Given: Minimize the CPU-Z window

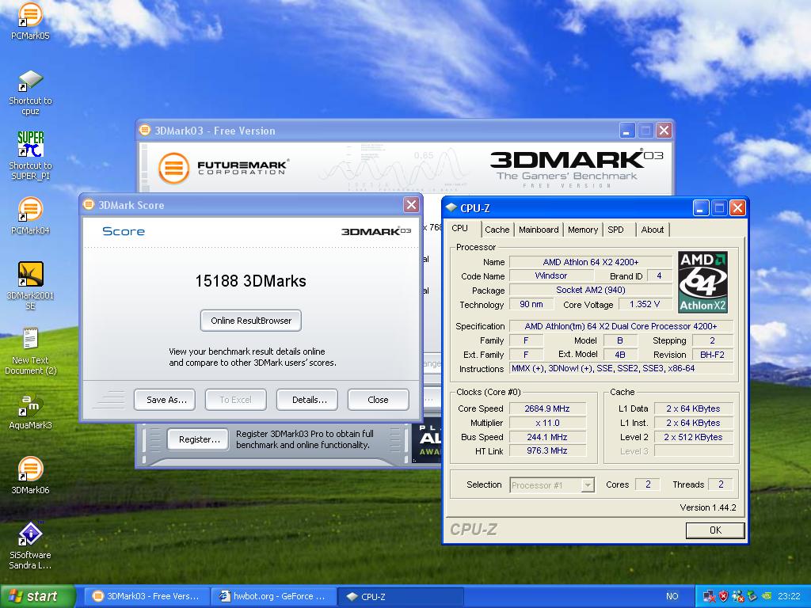Looking at the screenshot, I should 700,208.
